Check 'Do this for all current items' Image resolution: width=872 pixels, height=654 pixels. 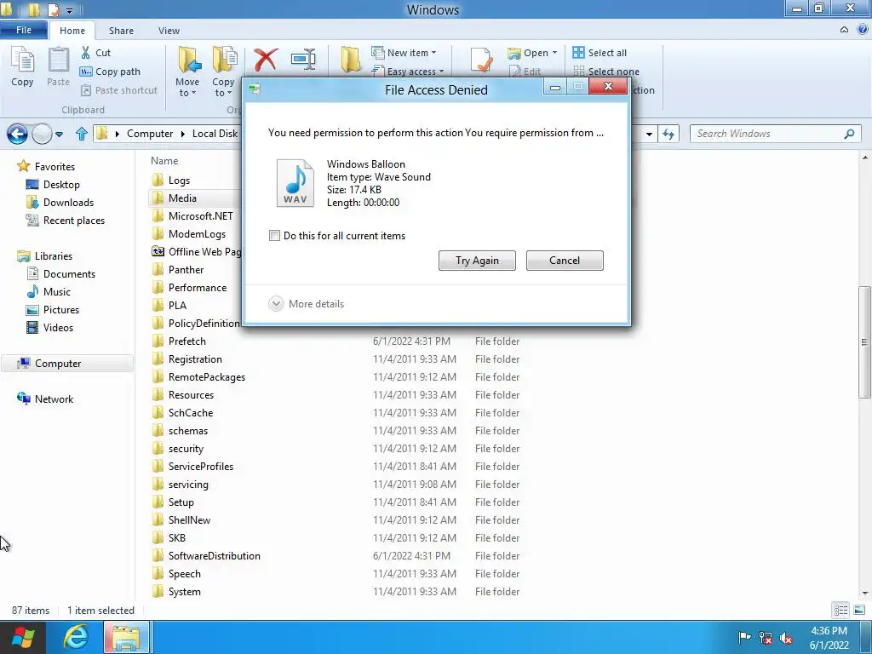pos(274,235)
